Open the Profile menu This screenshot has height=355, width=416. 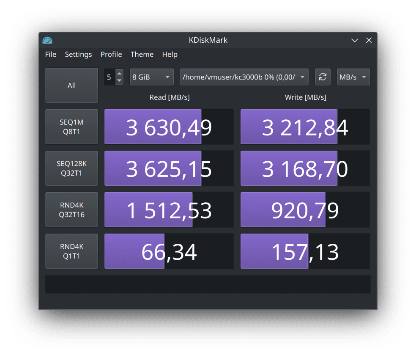[111, 55]
